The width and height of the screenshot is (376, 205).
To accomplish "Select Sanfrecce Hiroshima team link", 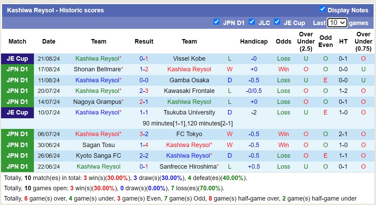I will 188,167.
